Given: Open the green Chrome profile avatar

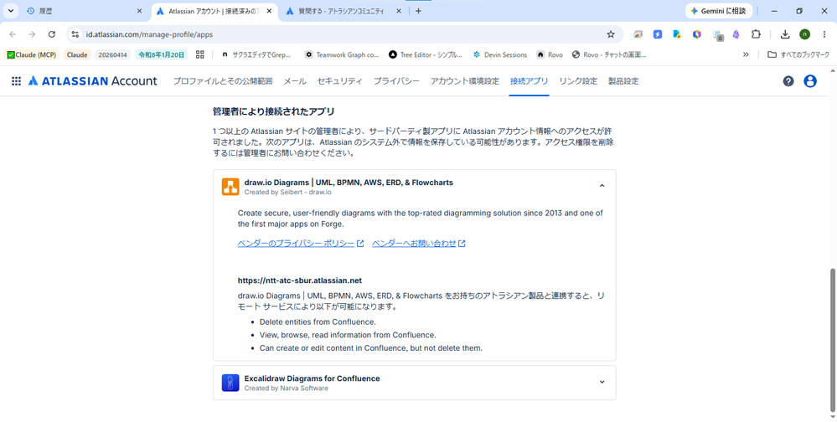Looking at the screenshot, I should pos(804,34).
